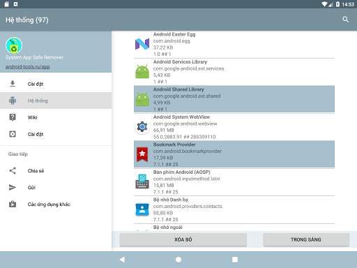Click the Wiki question mark icon
This screenshot has width=357, height=268.
coord(13,117)
